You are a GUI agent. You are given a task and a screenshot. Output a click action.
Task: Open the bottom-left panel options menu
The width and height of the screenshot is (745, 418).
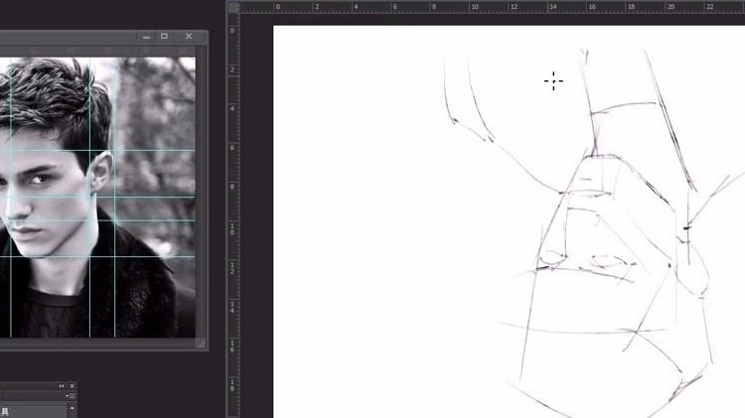click(72, 396)
